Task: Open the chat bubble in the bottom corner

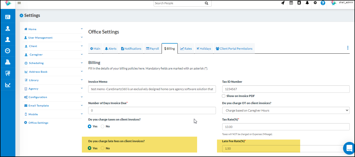Action: (x=349, y=148)
